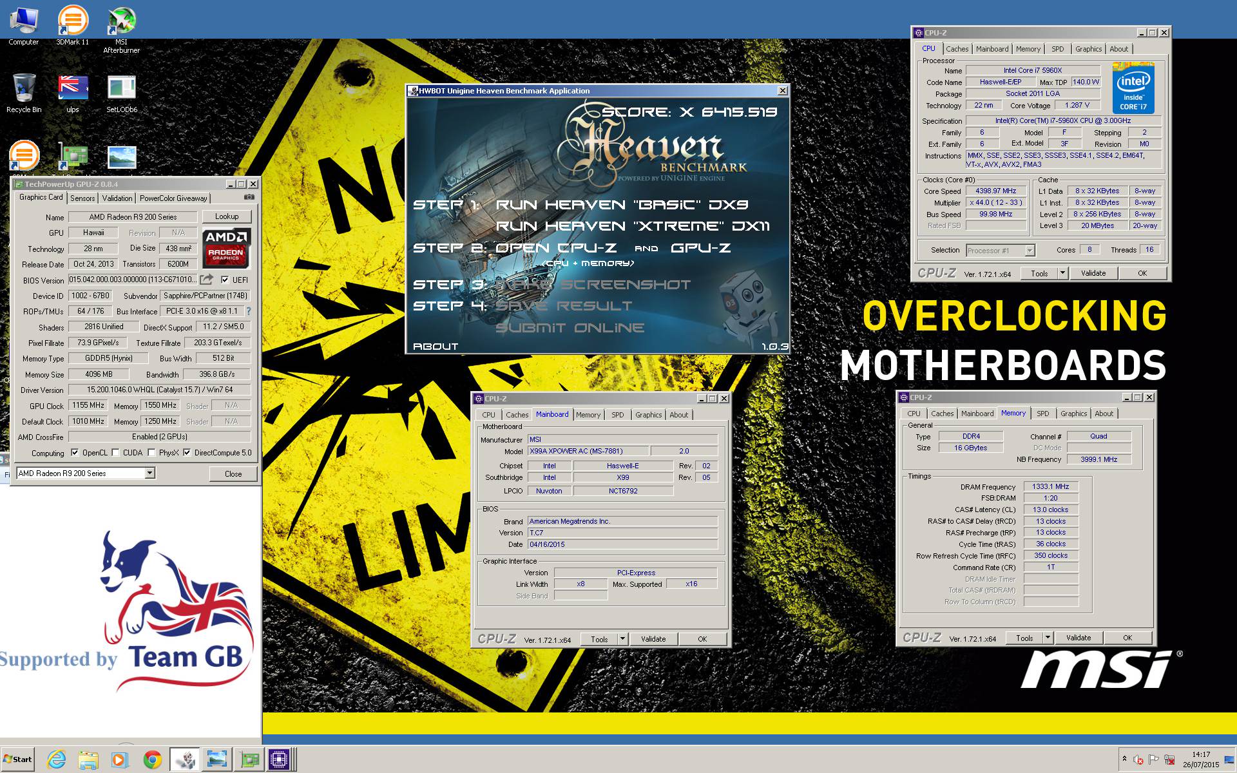Click the Bus Interface question mark icon
Screen dimensions: 1237x773
click(248, 311)
